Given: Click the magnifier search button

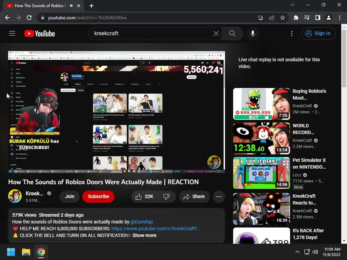Looking at the screenshot, I should click(232, 34).
